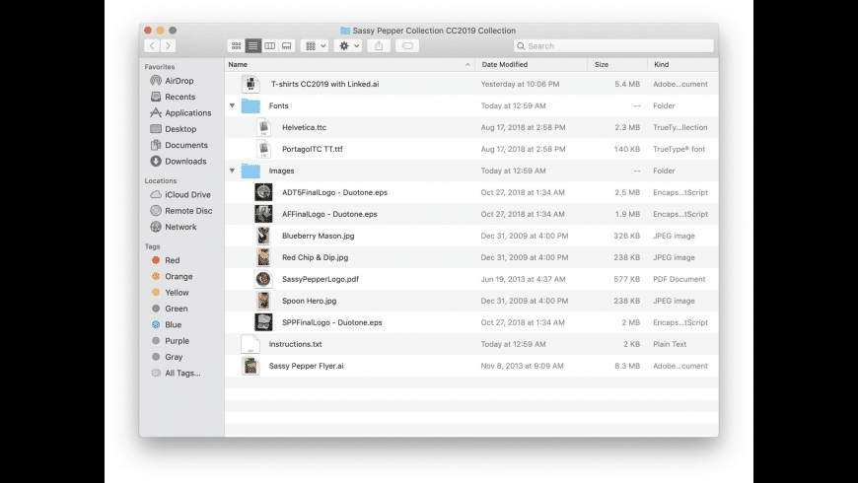858x483 pixels.
Task: Click the Share toolbar button
Action: [x=380, y=45]
